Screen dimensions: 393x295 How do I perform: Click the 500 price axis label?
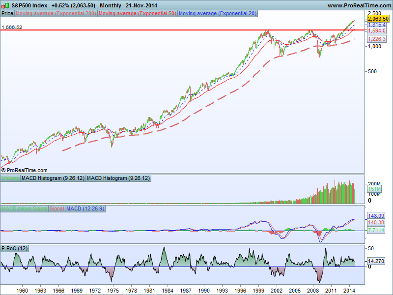(x=372, y=71)
